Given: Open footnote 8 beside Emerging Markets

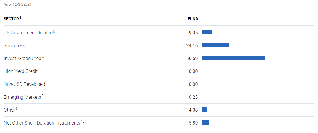Looking at the screenshot, I should tap(43, 96).
